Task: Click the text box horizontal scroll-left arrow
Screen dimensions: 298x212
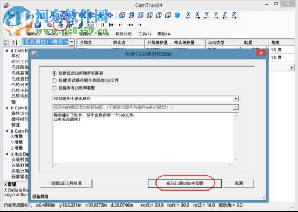Action: 56,165
